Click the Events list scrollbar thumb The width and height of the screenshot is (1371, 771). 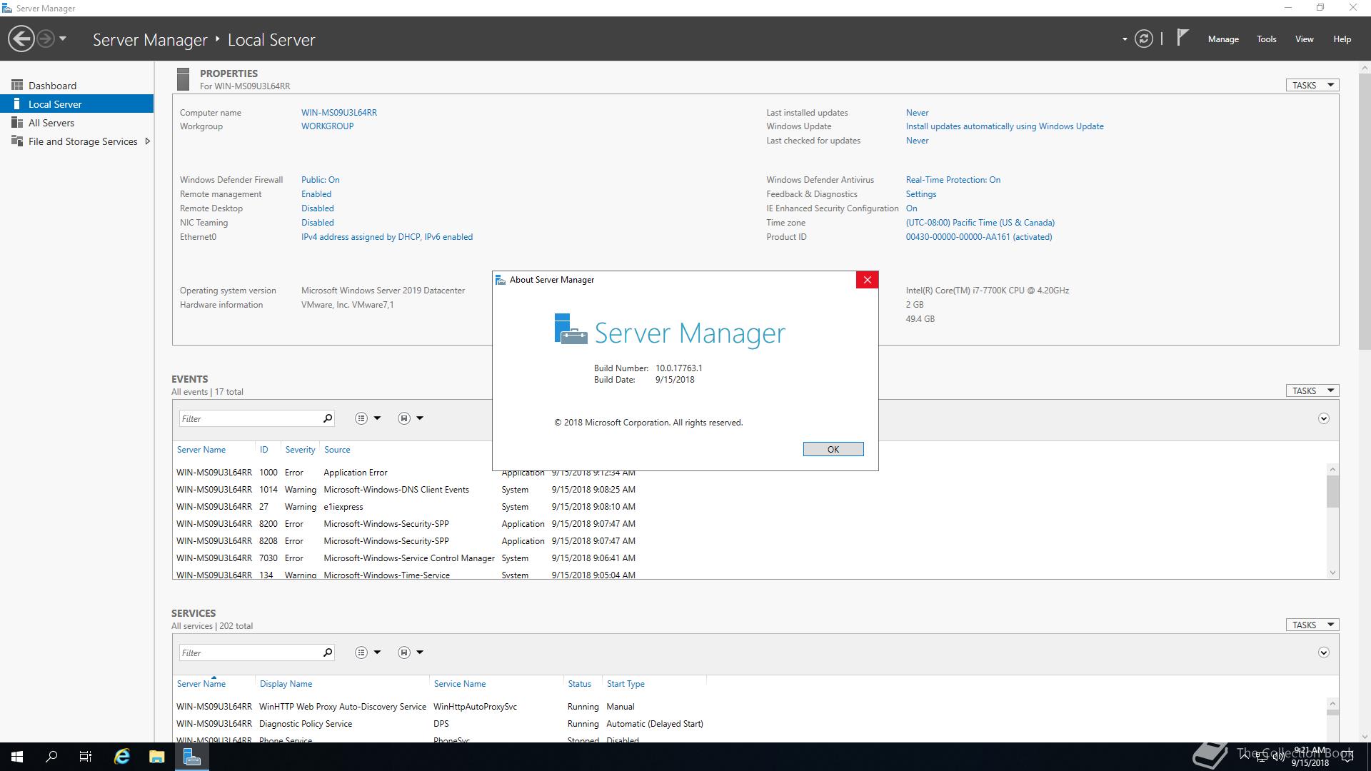pos(1332,491)
